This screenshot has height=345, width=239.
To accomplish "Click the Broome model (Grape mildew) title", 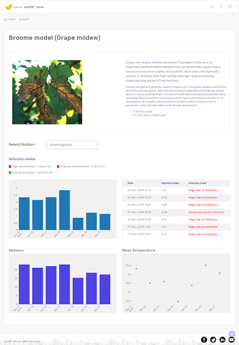I will click(x=54, y=38).
